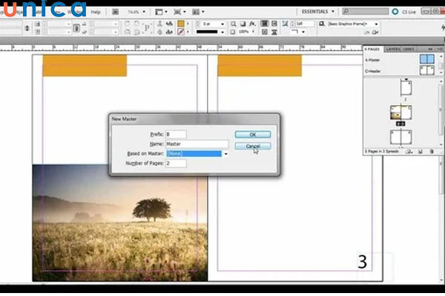Open the stroke style dropdown with black line

point(222,32)
